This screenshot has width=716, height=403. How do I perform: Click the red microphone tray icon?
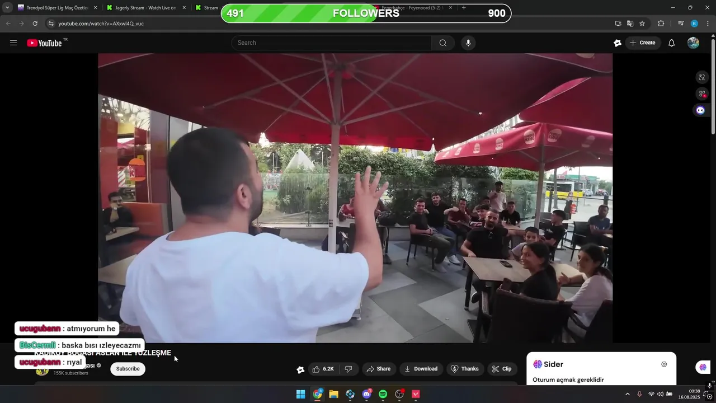pos(639,395)
